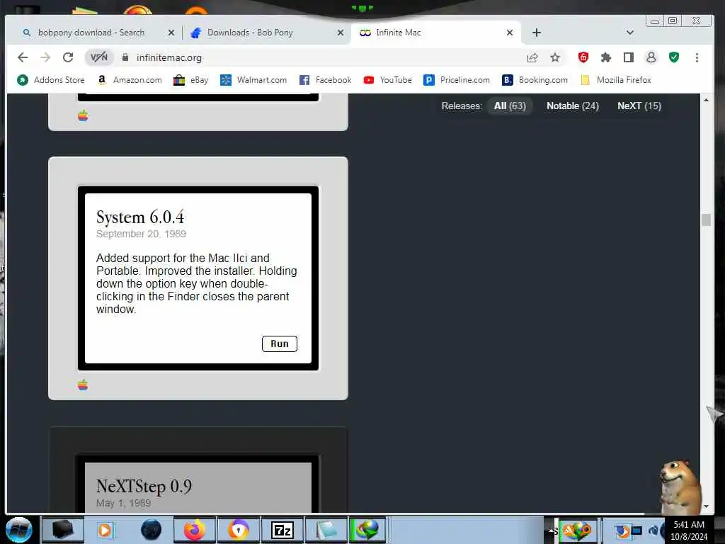Viewport: 725px width, 544px height.
Task: Open 7-Zip from the taskbar
Action: click(x=282, y=530)
